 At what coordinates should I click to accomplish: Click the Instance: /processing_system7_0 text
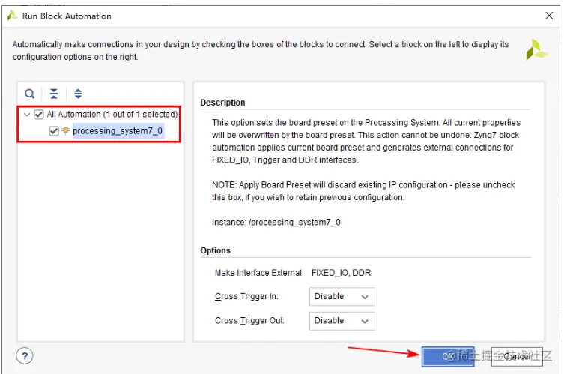(x=276, y=223)
